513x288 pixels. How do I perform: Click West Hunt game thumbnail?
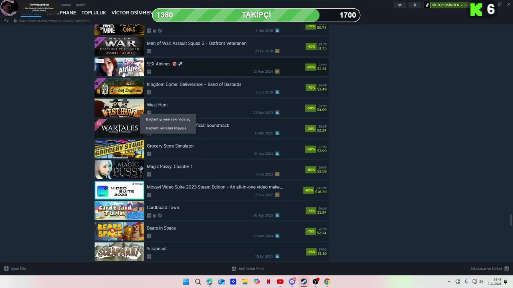[119, 108]
